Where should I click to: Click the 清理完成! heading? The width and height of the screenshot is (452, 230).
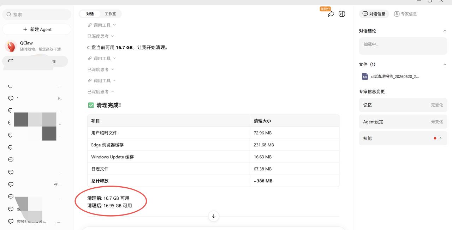109,105
